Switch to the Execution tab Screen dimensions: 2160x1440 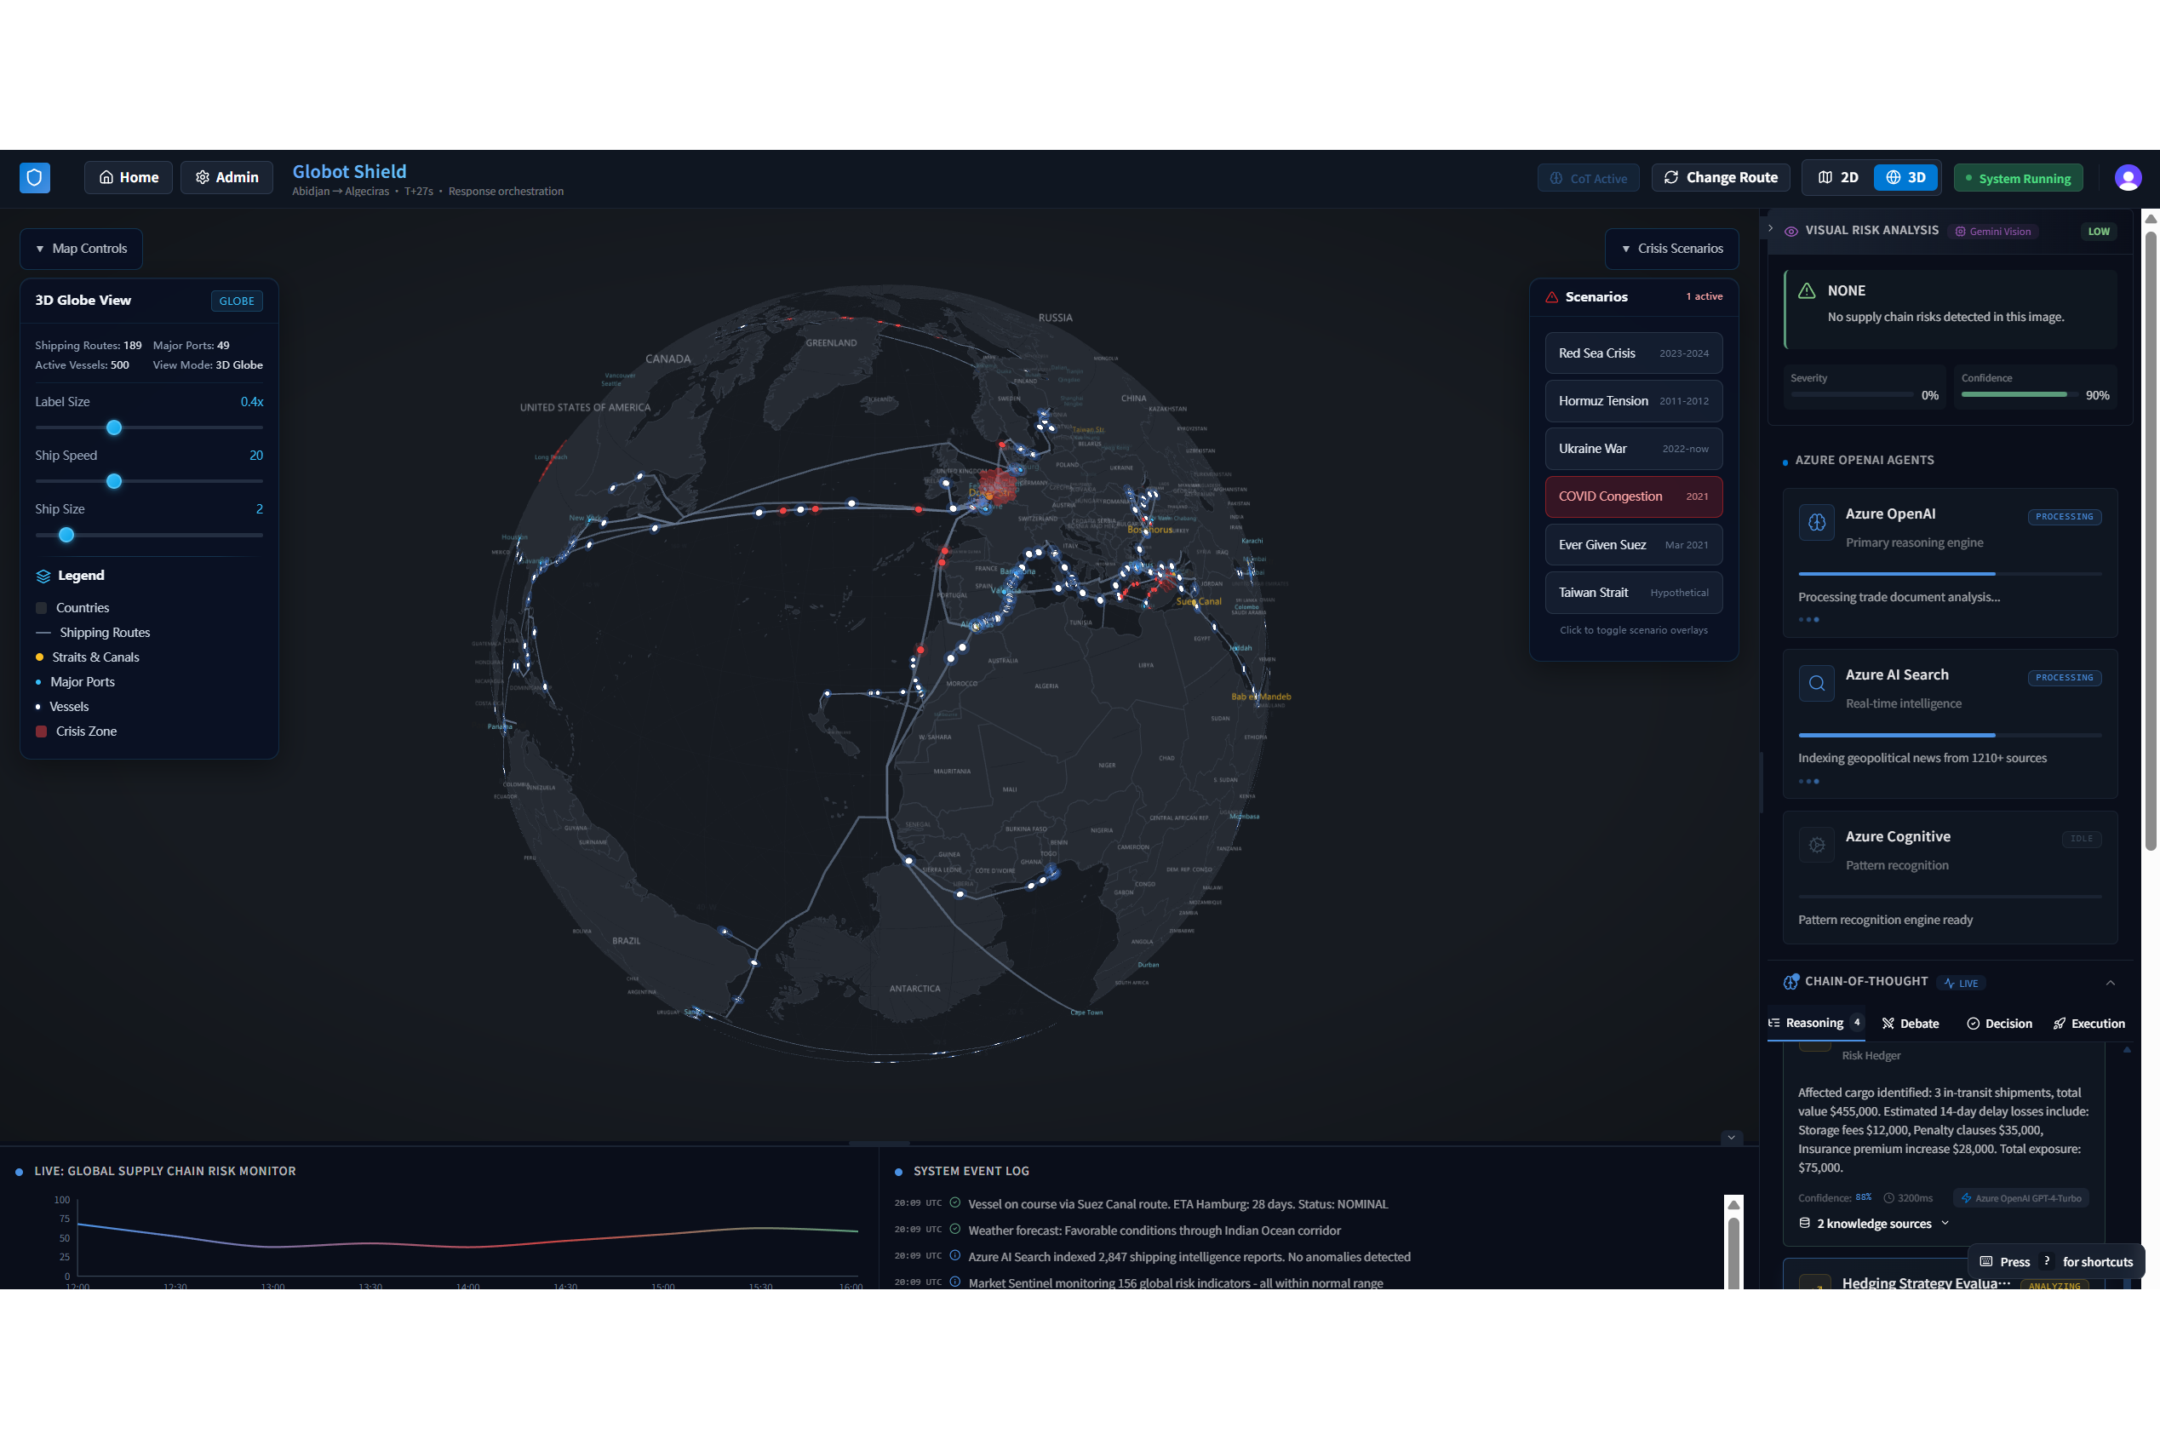point(2088,1023)
